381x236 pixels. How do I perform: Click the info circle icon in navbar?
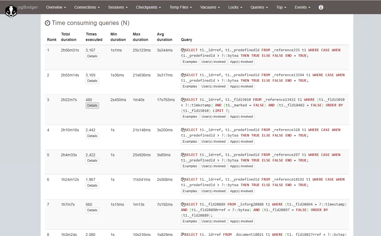(321, 7)
